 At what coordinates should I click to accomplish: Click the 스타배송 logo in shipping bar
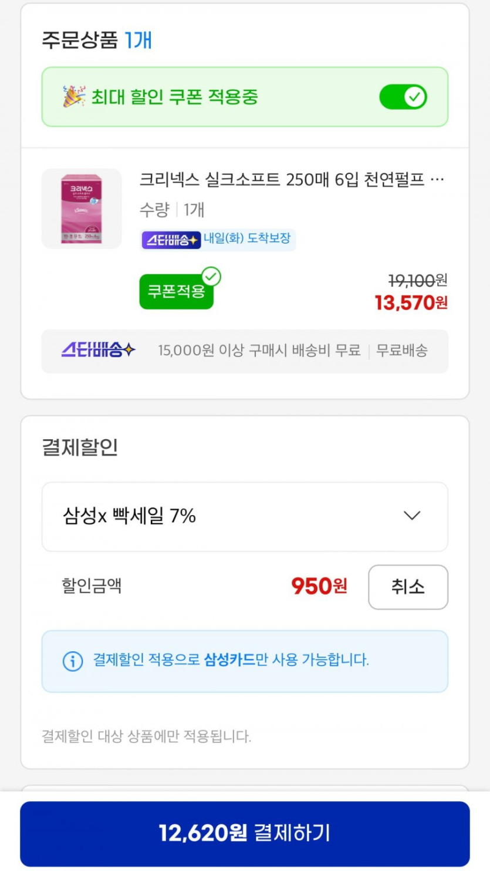pos(98,351)
